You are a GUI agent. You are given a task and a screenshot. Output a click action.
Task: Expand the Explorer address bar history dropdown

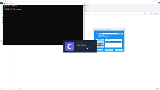click(x=142, y=13)
